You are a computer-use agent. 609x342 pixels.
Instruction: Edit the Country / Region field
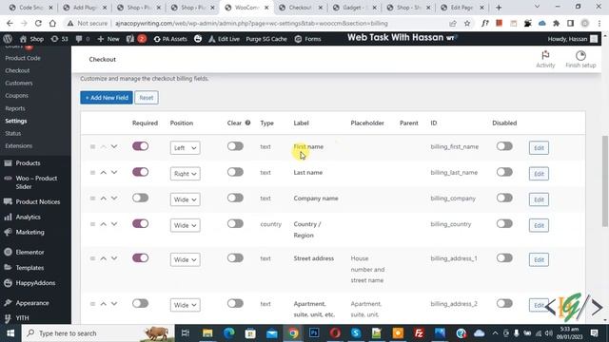coord(539,225)
